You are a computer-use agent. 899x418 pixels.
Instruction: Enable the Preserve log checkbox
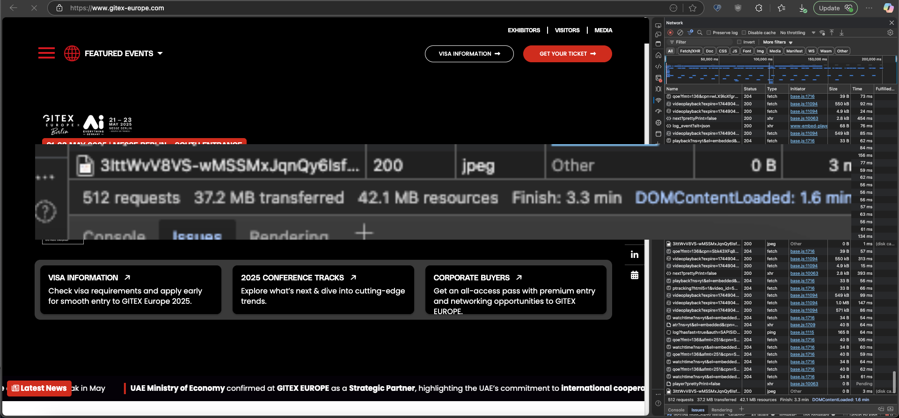point(709,33)
